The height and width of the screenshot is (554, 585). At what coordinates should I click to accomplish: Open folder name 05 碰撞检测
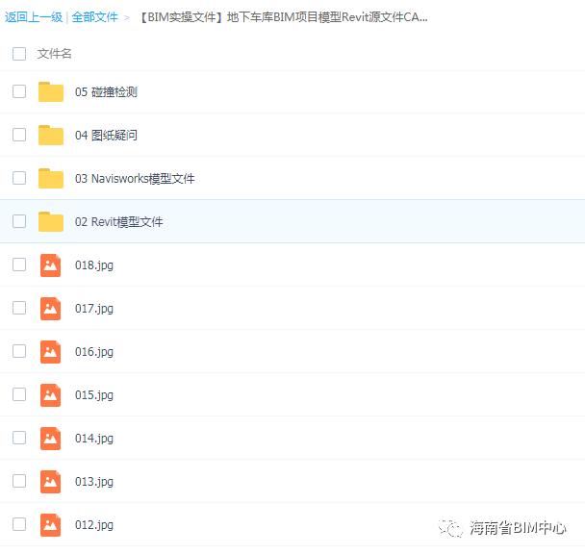pyautogui.click(x=106, y=91)
